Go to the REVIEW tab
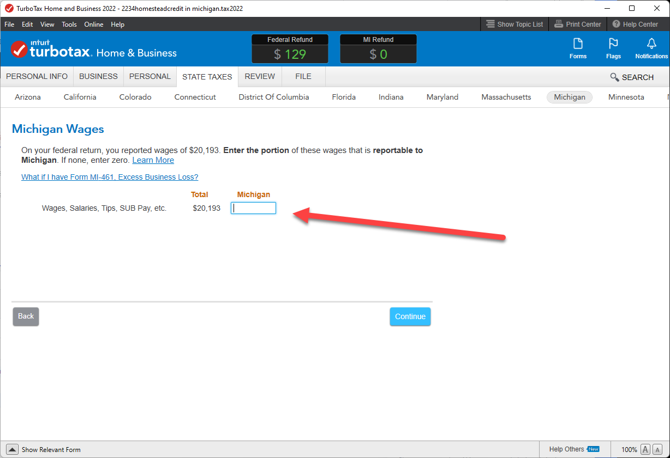The height and width of the screenshot is (458, 670). (260, 76)
